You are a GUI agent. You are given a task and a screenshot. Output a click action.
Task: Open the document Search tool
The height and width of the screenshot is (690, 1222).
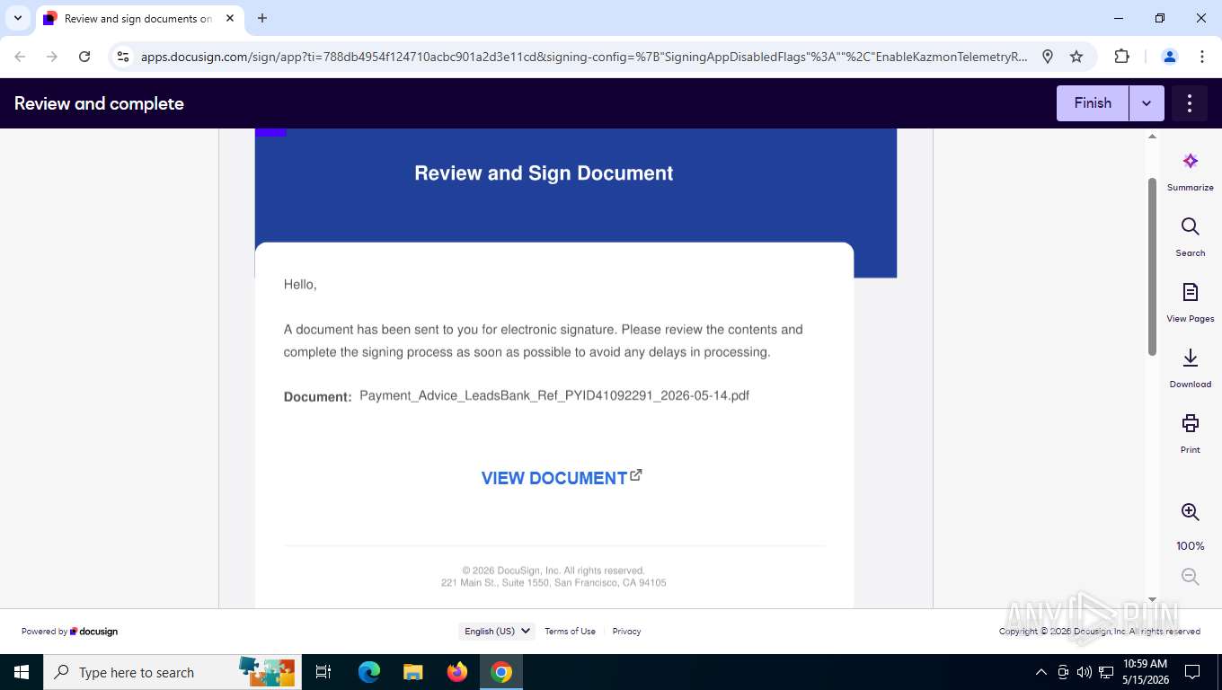[x=1191, y=237]
